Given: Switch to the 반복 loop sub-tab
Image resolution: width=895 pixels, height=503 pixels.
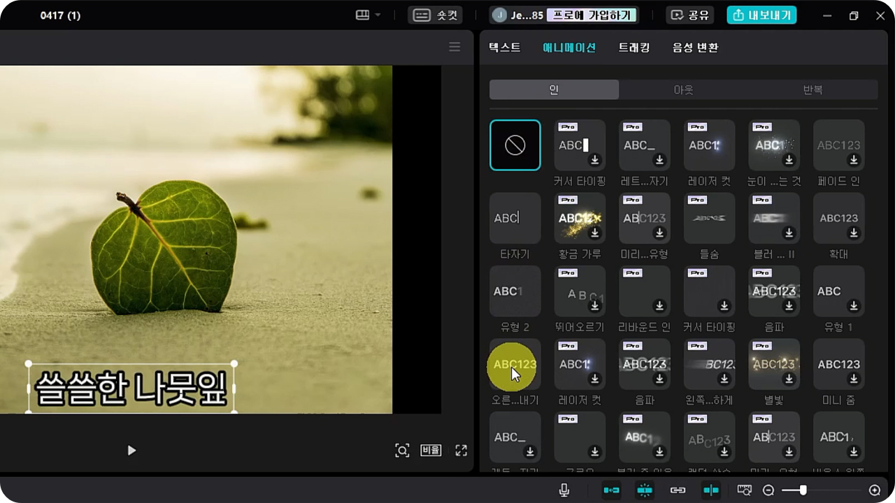Looking at the screenshot, I should tap(812, 89).
